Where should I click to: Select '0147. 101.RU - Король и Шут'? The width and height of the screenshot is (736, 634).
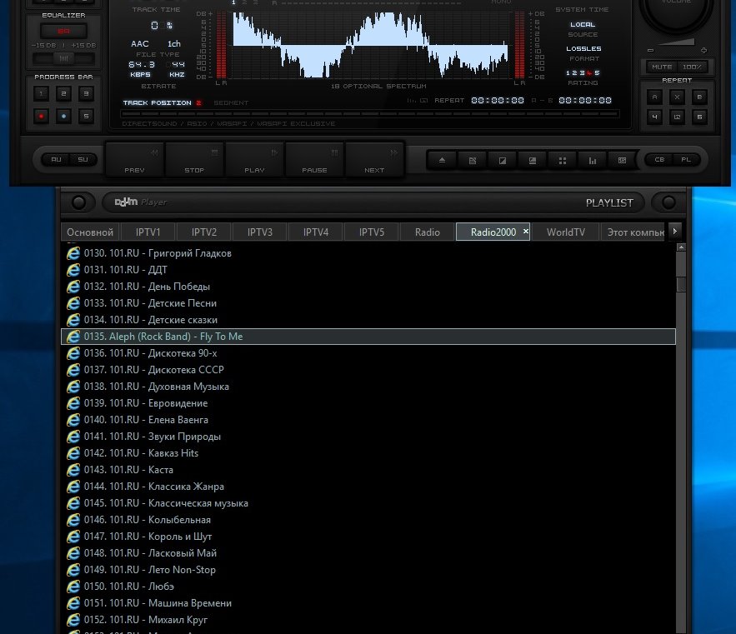368,537
